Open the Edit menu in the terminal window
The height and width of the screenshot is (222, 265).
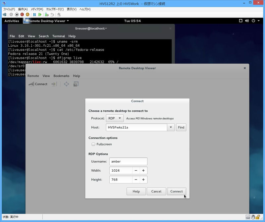(21, 36)
